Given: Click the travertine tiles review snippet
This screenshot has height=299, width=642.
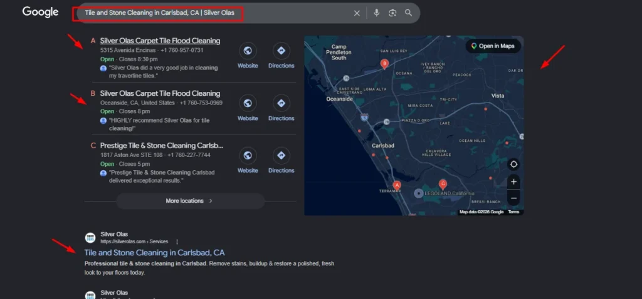Looking at the screenshot, I should pos(164,72).
